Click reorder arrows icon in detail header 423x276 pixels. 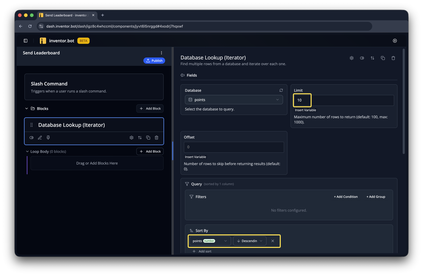(372, 58)
